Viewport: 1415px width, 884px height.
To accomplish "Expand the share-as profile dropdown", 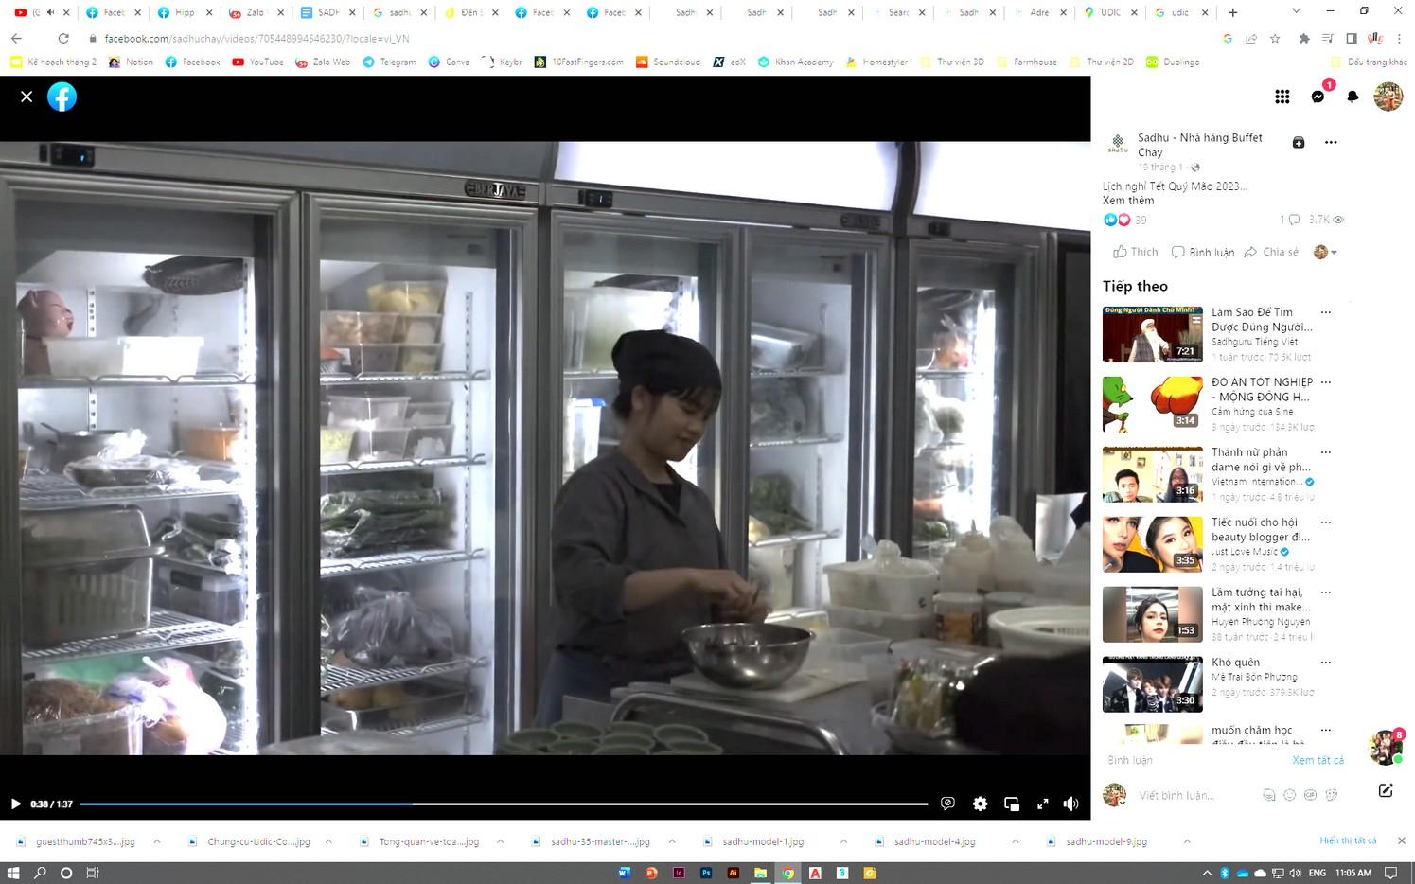I will [x=1325, y=252].
